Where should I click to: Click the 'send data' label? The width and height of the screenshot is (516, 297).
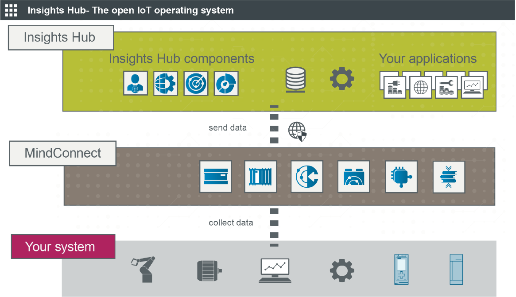[228, 127]
